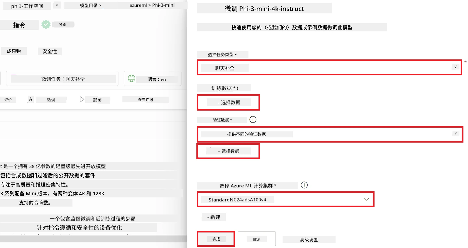
Task: Open info icon next to 验证数据
Action: pyautogui.click(x=253, y=119)
